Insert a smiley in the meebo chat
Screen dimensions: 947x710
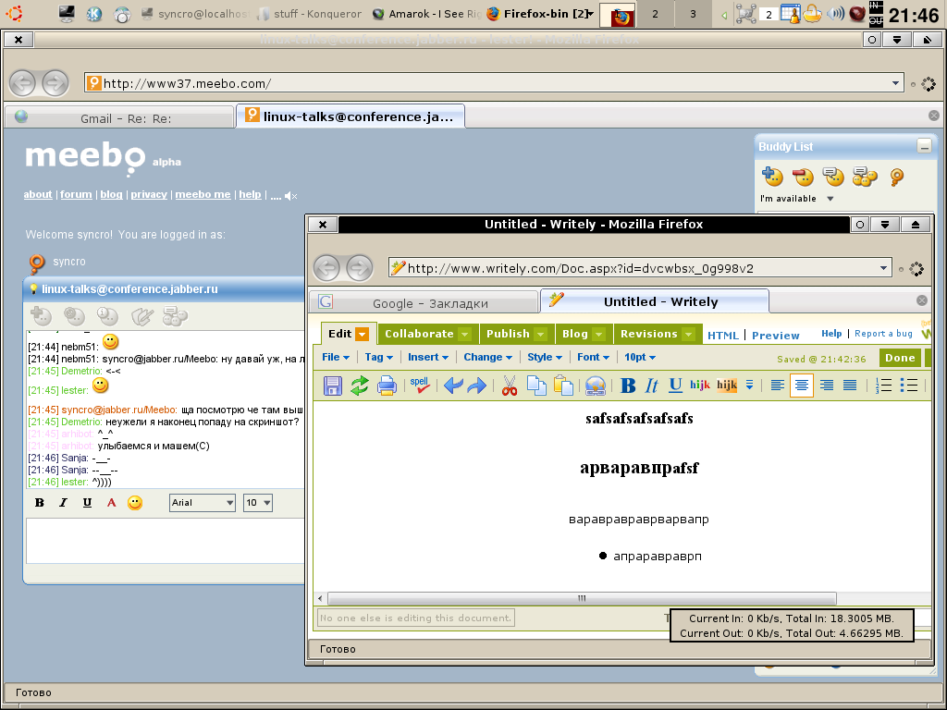135,502
